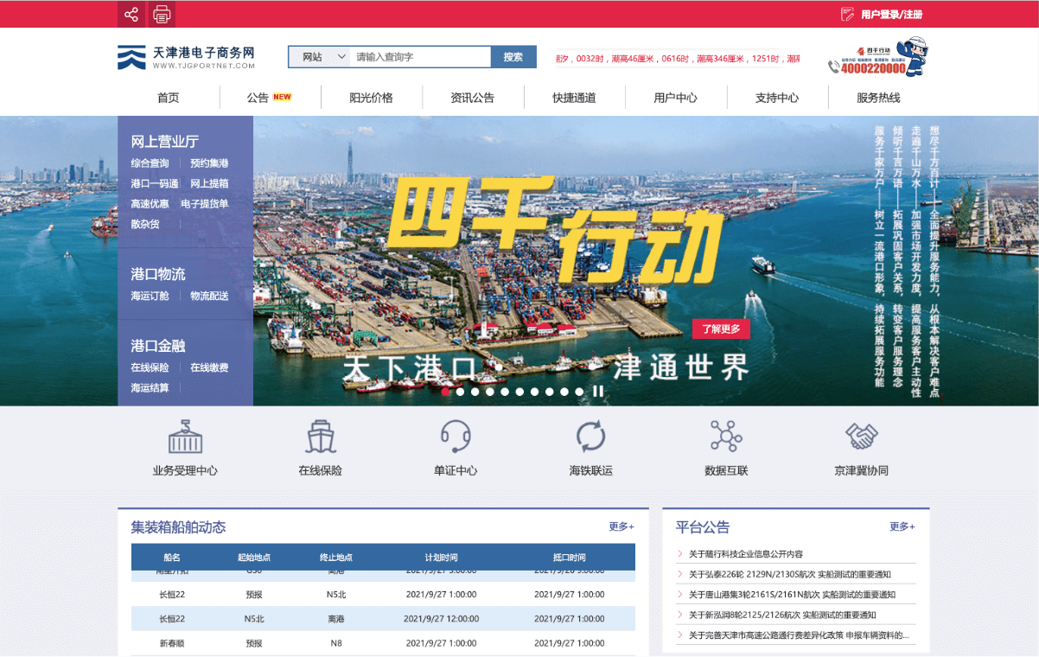Click the share icon in top bar
Image resolution: width=1039 pixels, height=657 pixels.
(131, 14)
